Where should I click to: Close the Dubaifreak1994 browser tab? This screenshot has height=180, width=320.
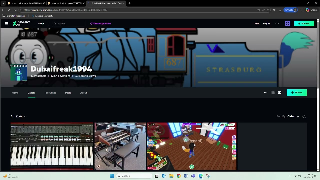point(123,3)
